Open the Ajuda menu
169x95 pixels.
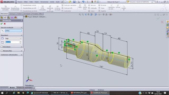[x=58, y=2]
